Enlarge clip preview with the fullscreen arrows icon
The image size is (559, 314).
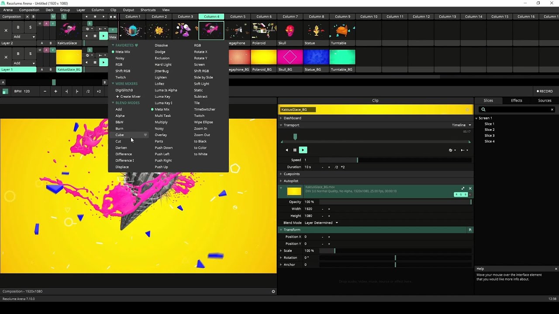pyautogui.click(x=463, y=188)
